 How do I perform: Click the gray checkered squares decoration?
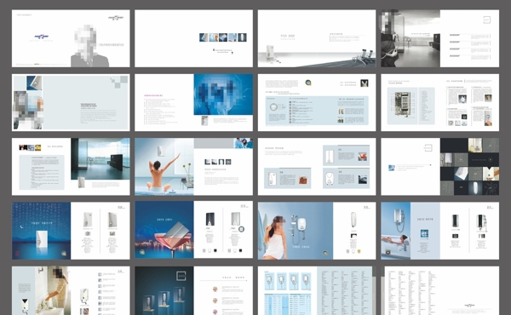[119, 82]
